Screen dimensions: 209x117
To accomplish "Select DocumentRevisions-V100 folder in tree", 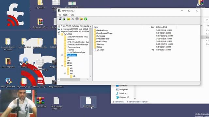I will pyautogui.click(x=77, y=37).
